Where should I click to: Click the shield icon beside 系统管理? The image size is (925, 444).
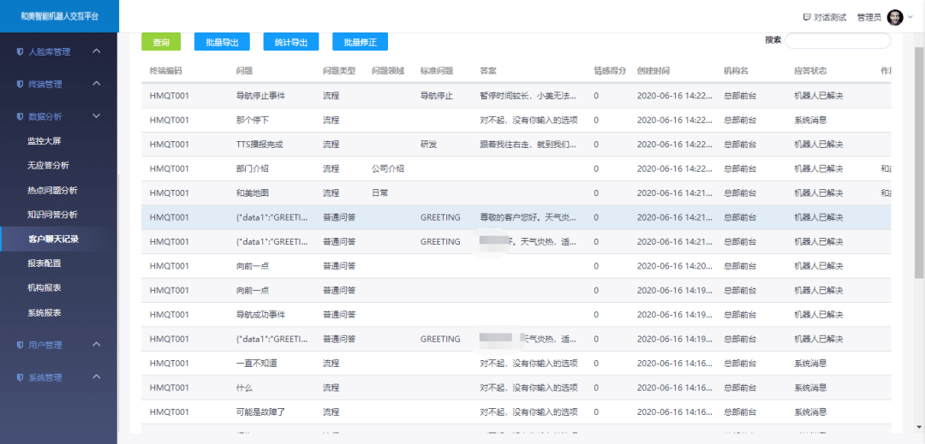click(20, 377)
